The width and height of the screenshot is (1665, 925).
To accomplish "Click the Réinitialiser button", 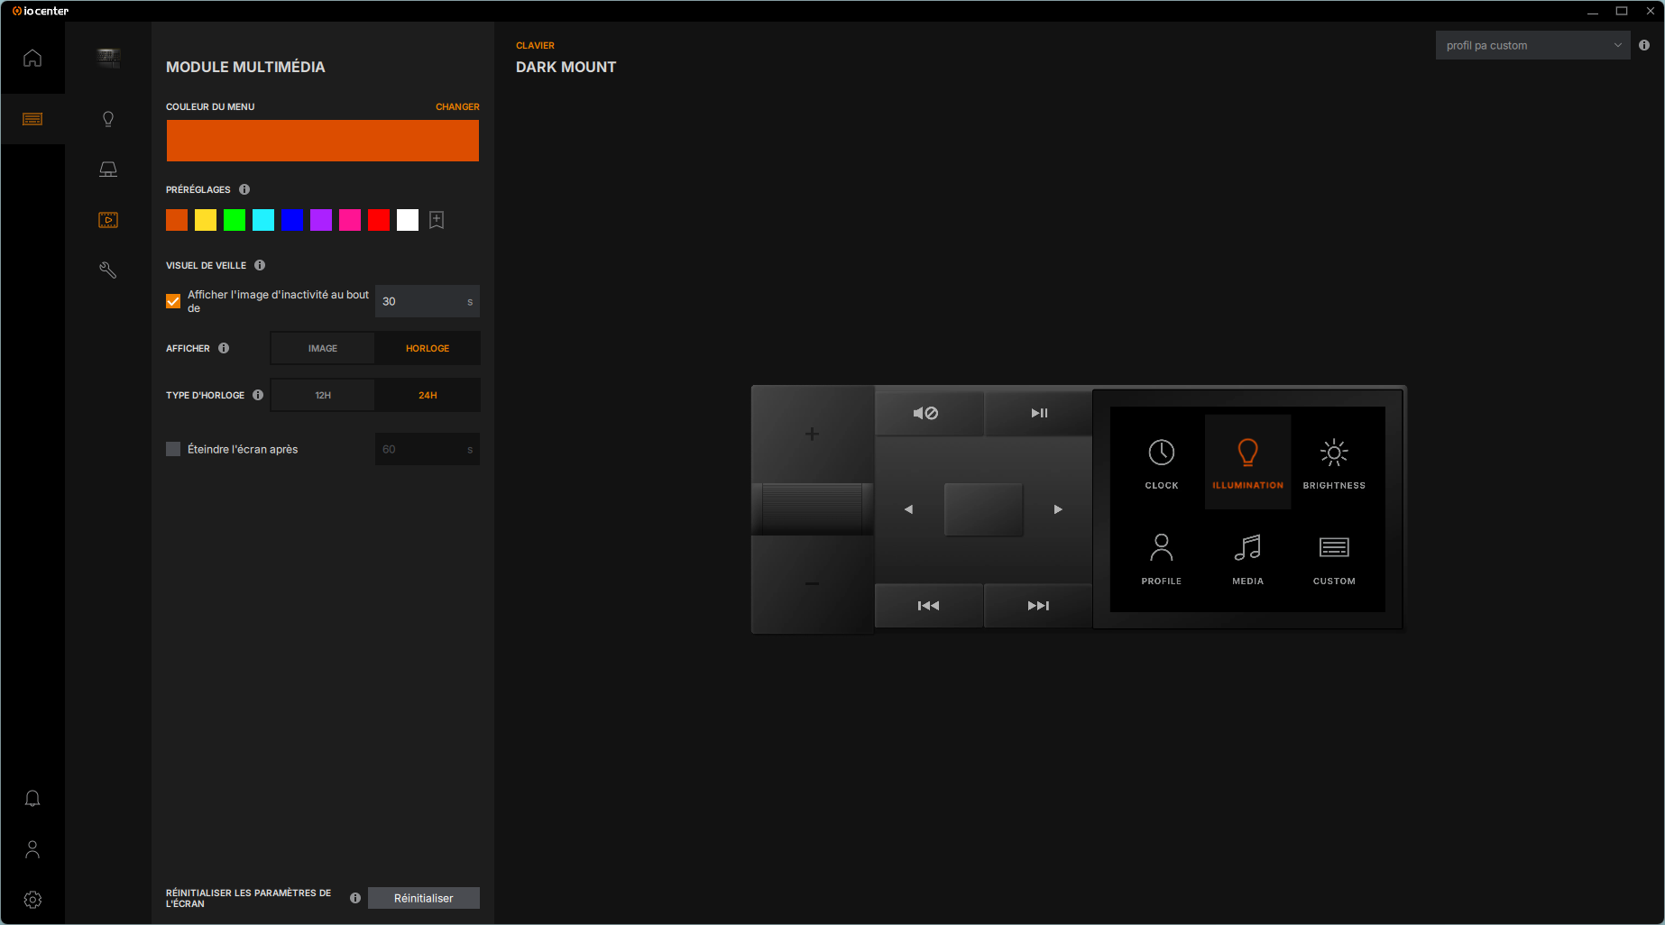I will click(x=423, y=898).
